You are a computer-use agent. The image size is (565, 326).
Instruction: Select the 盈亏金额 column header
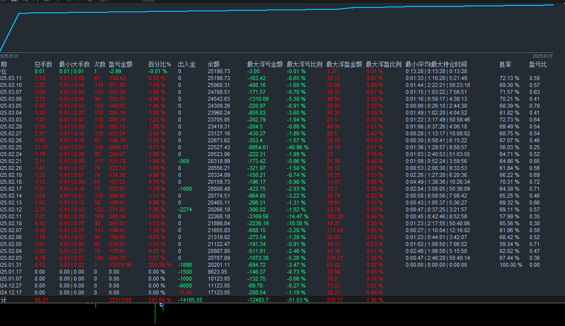point(120,64)
